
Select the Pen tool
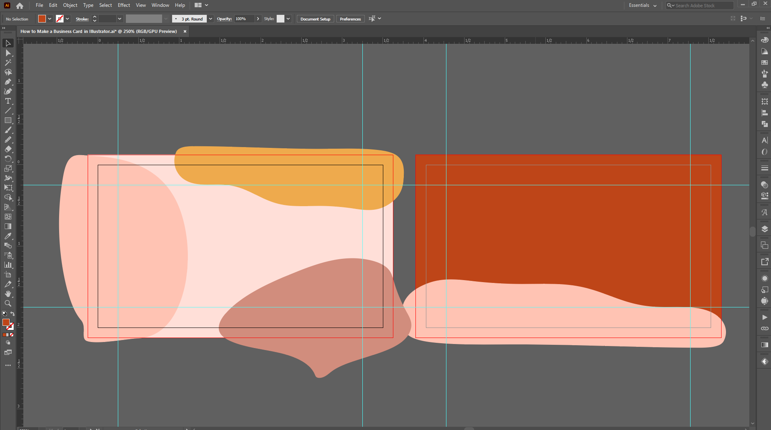pyautogui.click(x=8, y=82)
